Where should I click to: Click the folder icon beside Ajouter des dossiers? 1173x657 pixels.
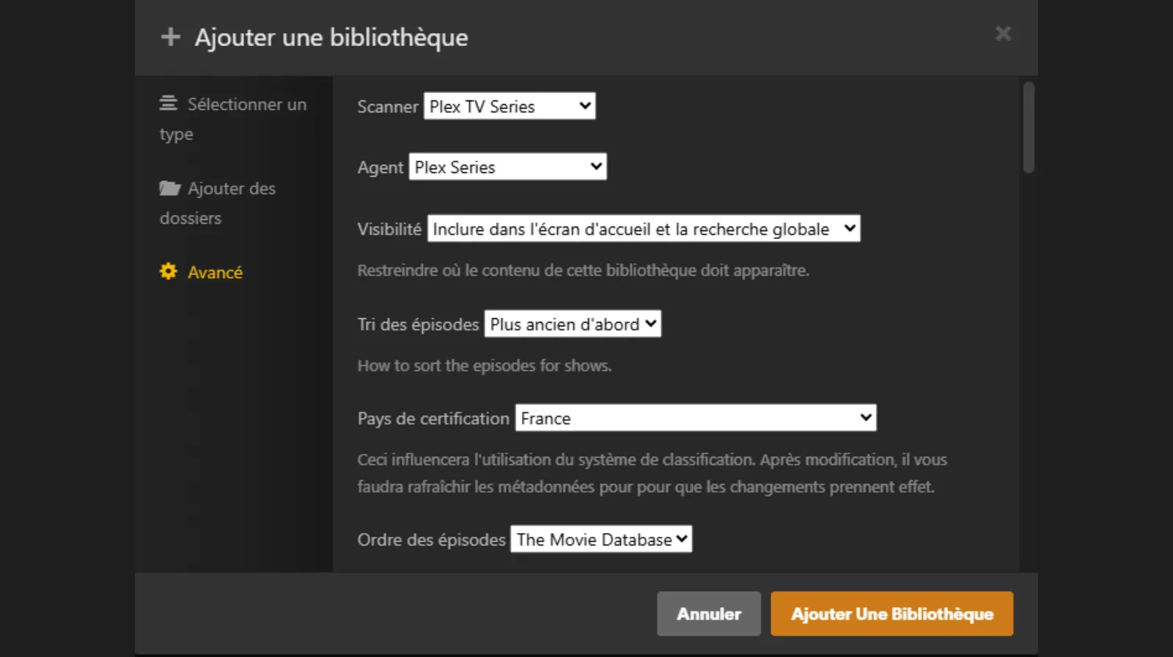tap(170, 188)
